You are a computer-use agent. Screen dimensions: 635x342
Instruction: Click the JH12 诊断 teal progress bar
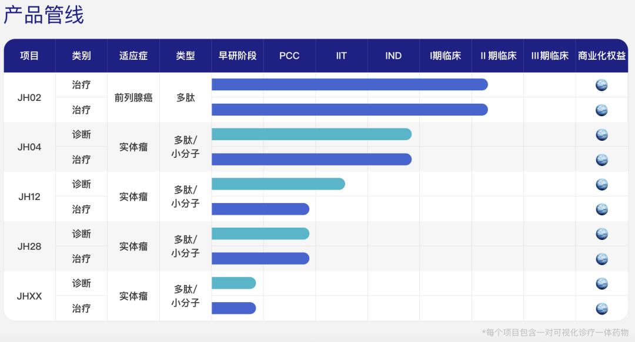click(x=278, y=184)
